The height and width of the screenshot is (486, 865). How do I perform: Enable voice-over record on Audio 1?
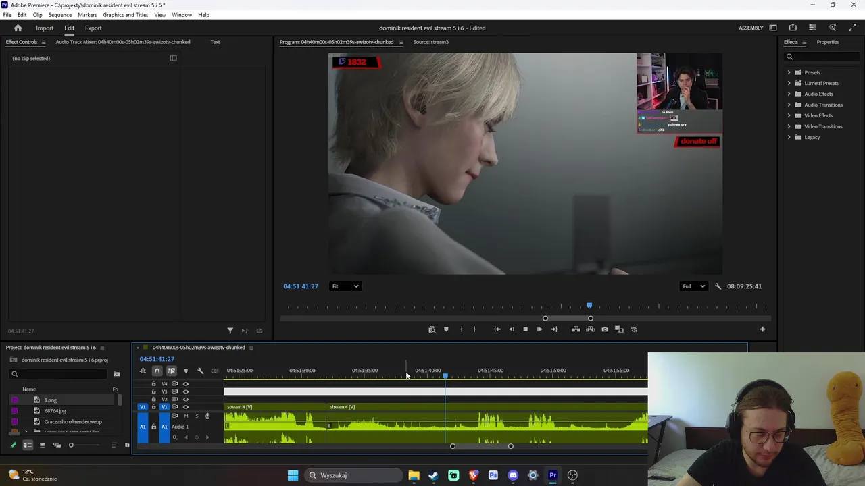tap(207, 416)
